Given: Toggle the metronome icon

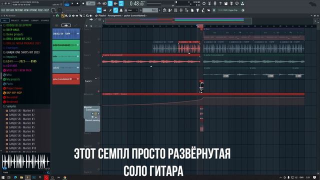Looking at the screenshot, I should (x=99, y=3).
